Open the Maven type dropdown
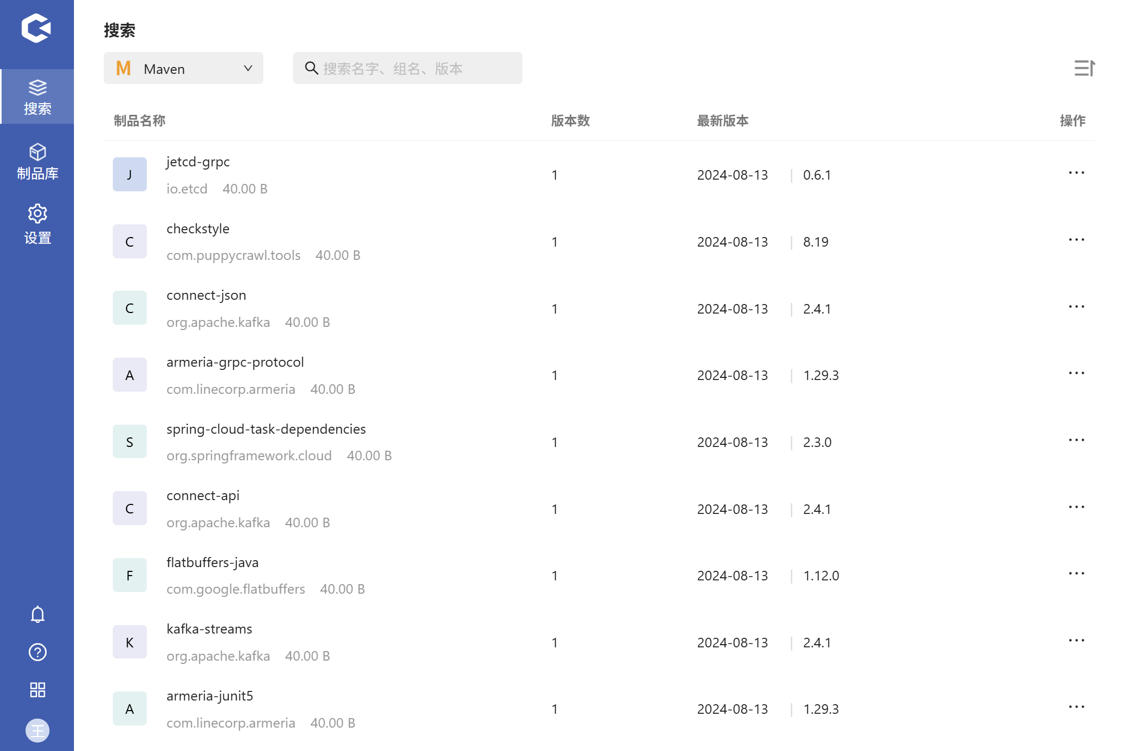 184,68
